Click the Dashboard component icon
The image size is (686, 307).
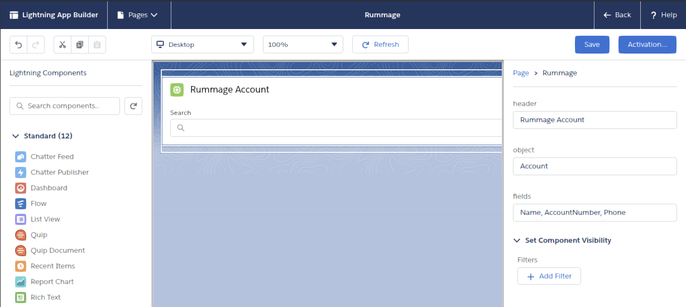[x=21, y=188]
